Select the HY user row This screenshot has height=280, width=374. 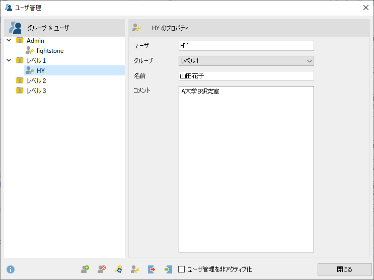tap(74, 70)
